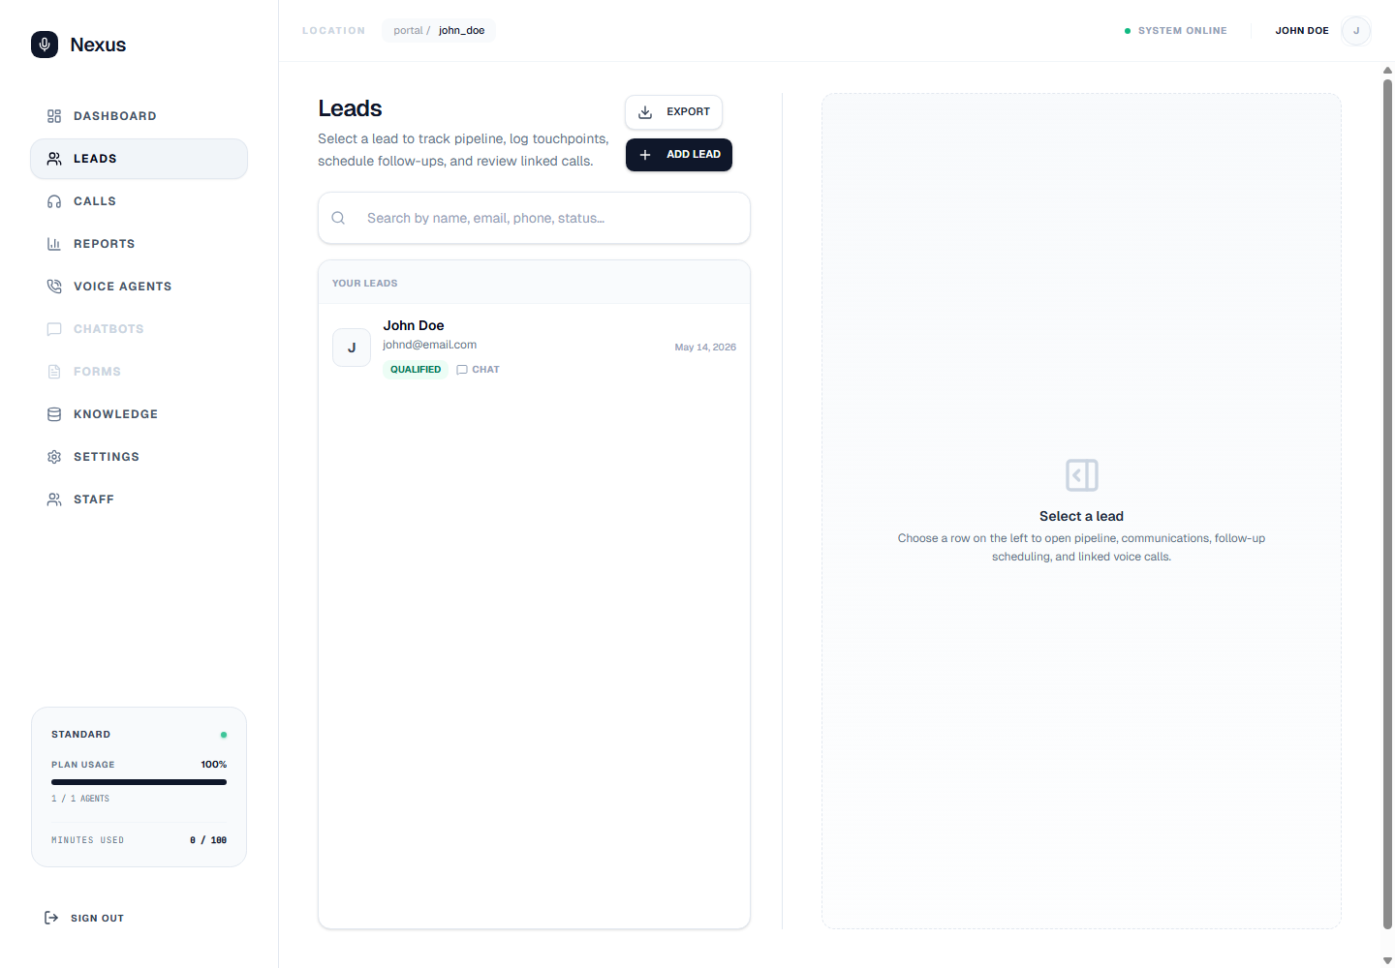Click the Voice Agents phone icon
Viewport: 1395px width, 968px height.
point(54,287)
